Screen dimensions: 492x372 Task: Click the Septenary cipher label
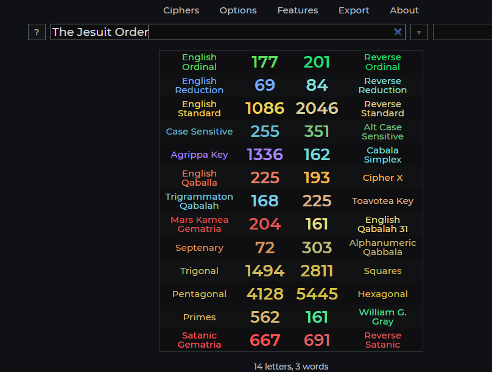pos(199,248)
